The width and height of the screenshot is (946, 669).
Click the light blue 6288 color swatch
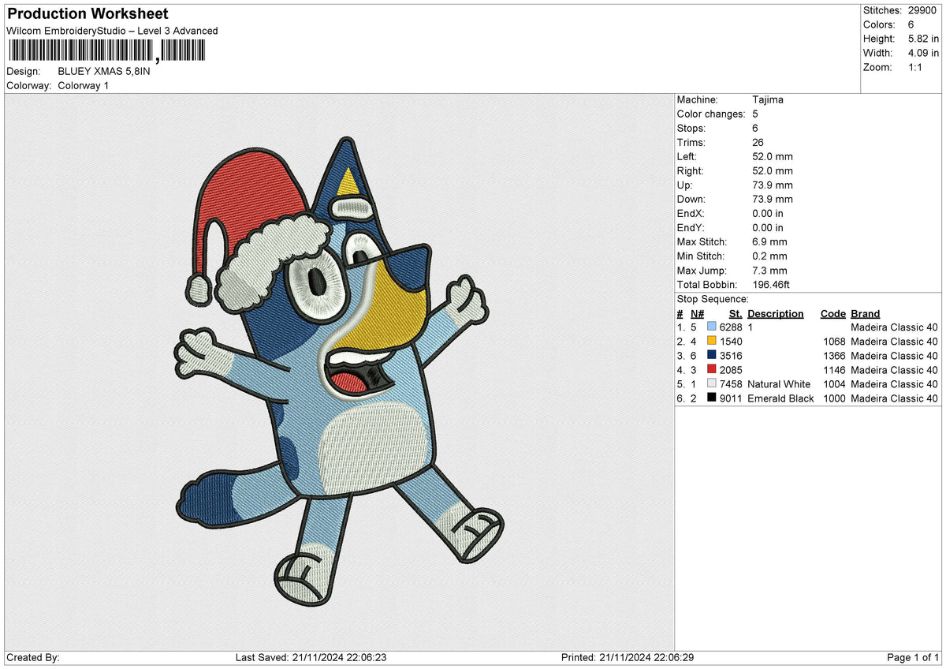click(x=712, y=327)
